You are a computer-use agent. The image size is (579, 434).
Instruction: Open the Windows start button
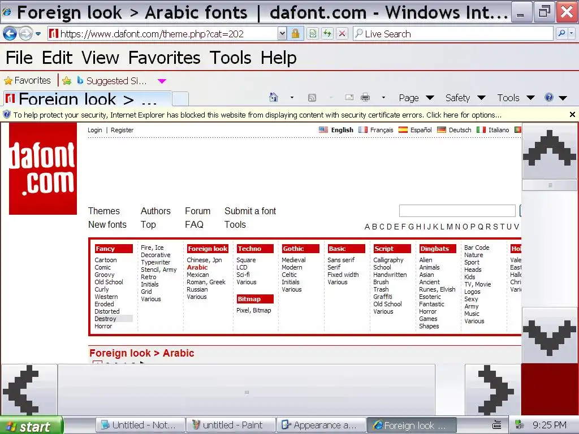[32, 426]
